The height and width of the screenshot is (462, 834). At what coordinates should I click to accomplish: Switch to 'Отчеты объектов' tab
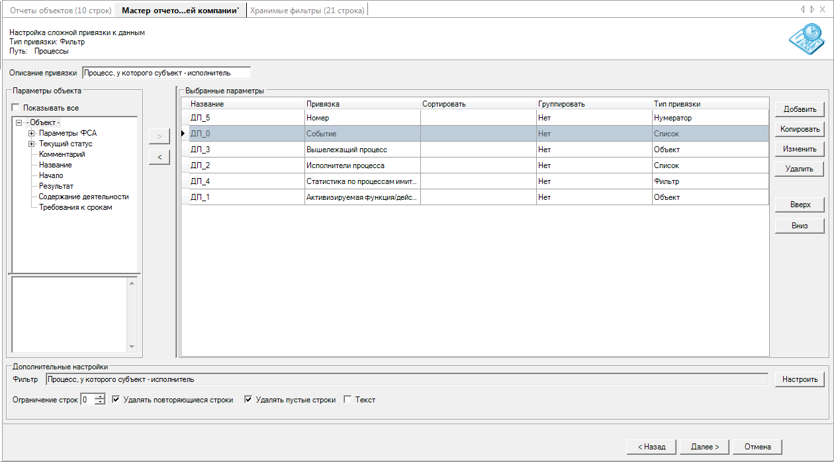60,10
